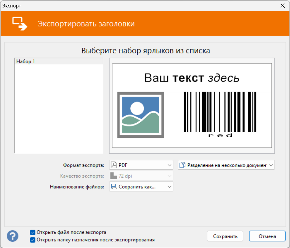Open the 'Формат экспорта' PDF dropdown

click(x=141, y=165)
